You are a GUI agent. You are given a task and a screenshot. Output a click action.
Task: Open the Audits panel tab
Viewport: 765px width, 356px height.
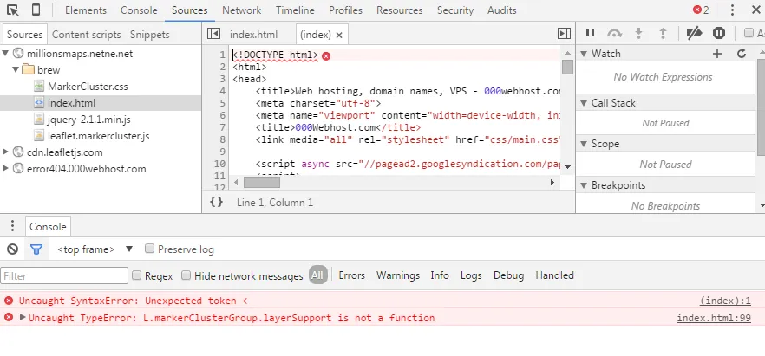click(501, 10)
